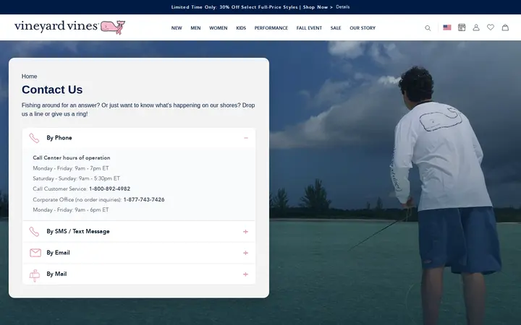Click the vineyard vines wordmark

pyautogui.click(x=56, y=26)
